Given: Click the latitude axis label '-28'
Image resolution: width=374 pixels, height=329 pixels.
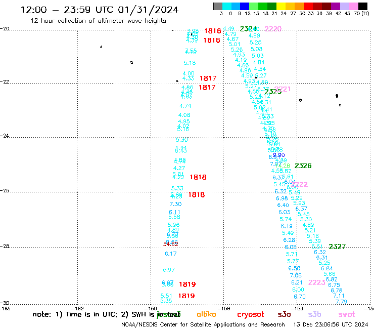Looking at the screenshot, I should pyautogui.click(x=5, y=246).
